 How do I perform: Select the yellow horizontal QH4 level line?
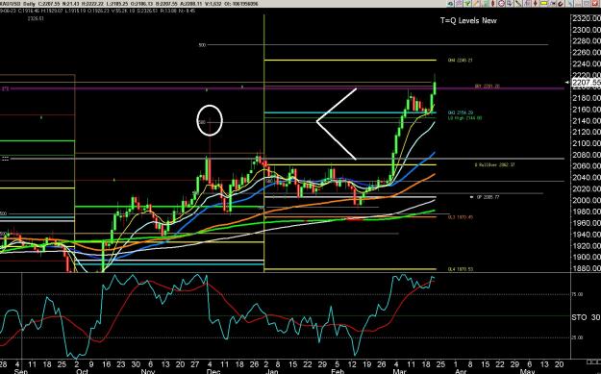point(350,61)
